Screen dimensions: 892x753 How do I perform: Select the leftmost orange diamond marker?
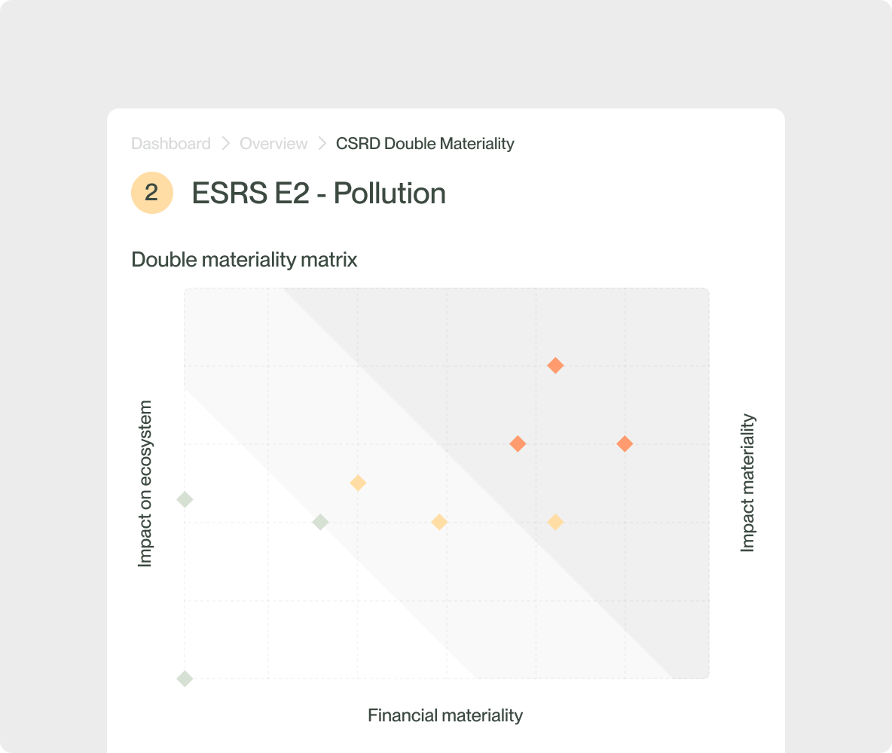coord(518,444)
